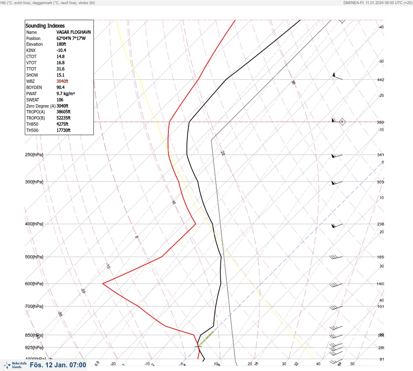
Task: Click the '500[hPa]' pressure label
Action: [x=34, y=257]
